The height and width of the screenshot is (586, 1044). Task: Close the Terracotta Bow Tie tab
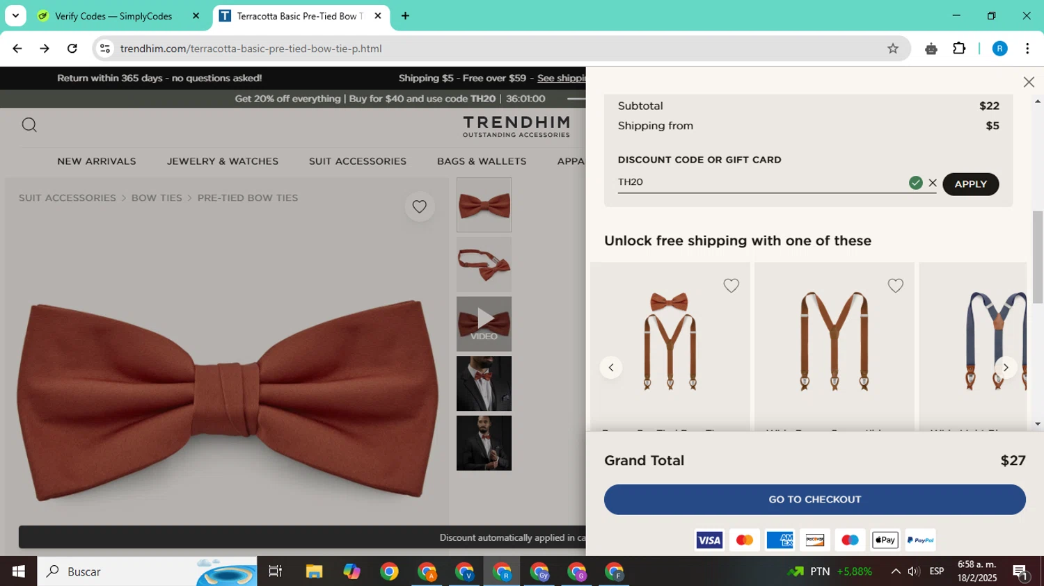pos(378,15)
